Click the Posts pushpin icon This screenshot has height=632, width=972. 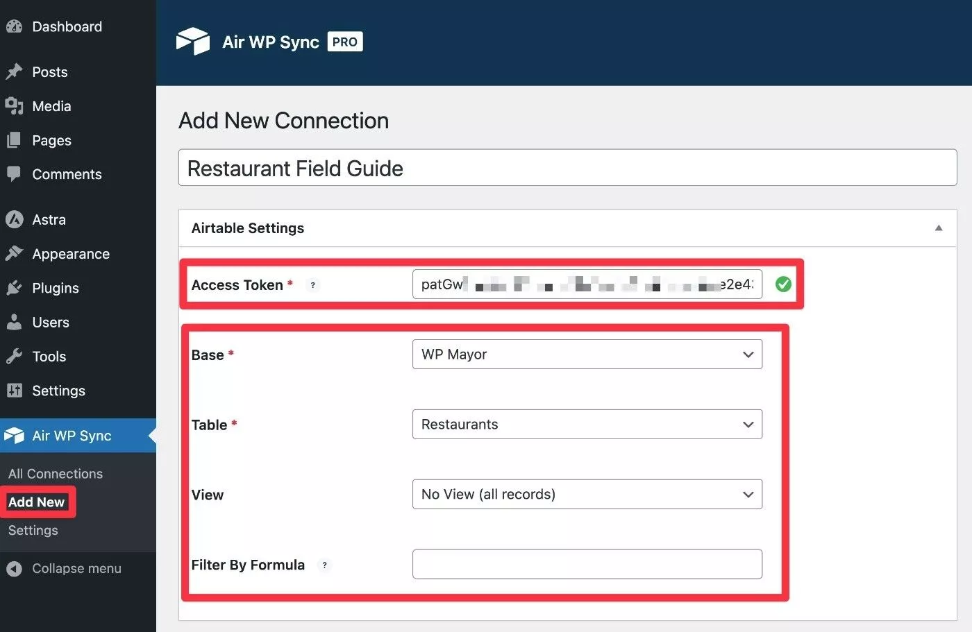click(14, 72)
